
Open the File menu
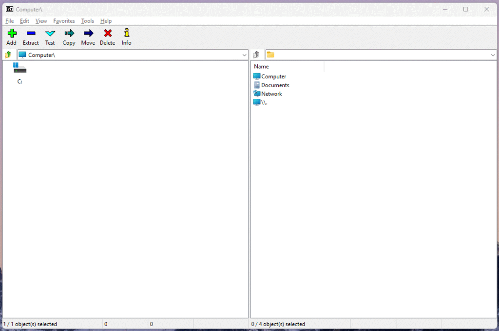(9, 21)
